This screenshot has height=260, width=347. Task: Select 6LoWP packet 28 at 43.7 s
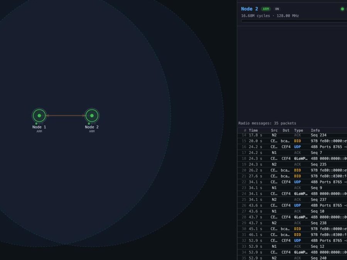[x=292, y=217]
